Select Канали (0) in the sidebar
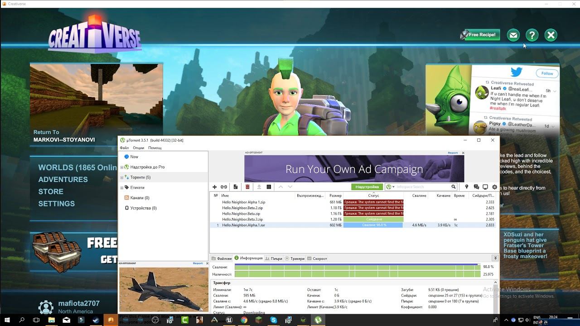Viewport: 580px width, 326px height. tap(140, 198)
